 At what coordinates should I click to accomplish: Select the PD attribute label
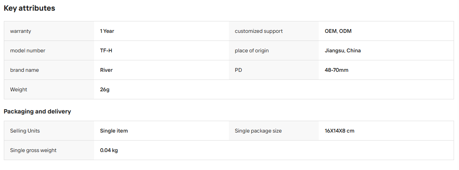coord(238,70)
